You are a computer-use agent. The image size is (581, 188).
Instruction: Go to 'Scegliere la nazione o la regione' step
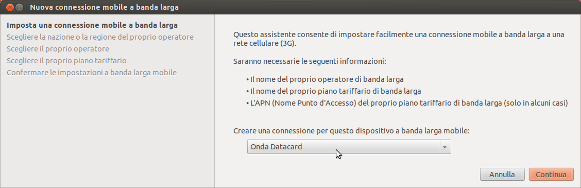100,37
